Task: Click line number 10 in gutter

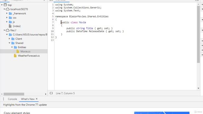Action: coord(52,31)
